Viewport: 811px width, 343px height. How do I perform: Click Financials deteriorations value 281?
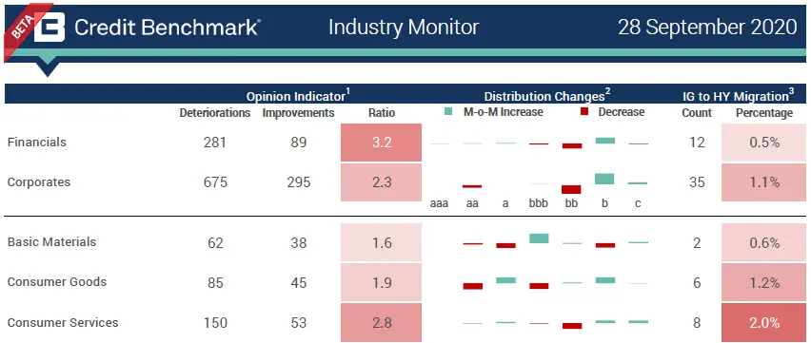pos(214,143)
